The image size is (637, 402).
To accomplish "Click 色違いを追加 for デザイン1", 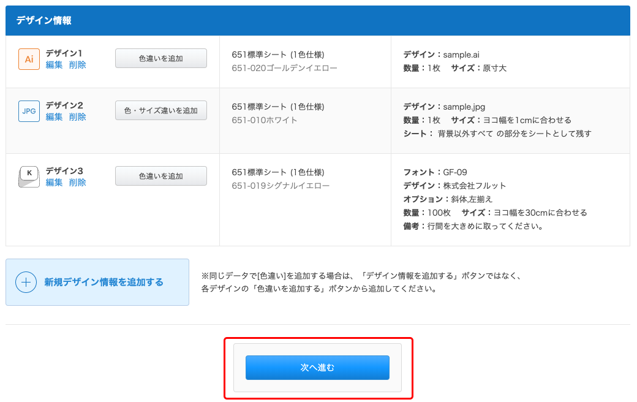I will (160, 58).
